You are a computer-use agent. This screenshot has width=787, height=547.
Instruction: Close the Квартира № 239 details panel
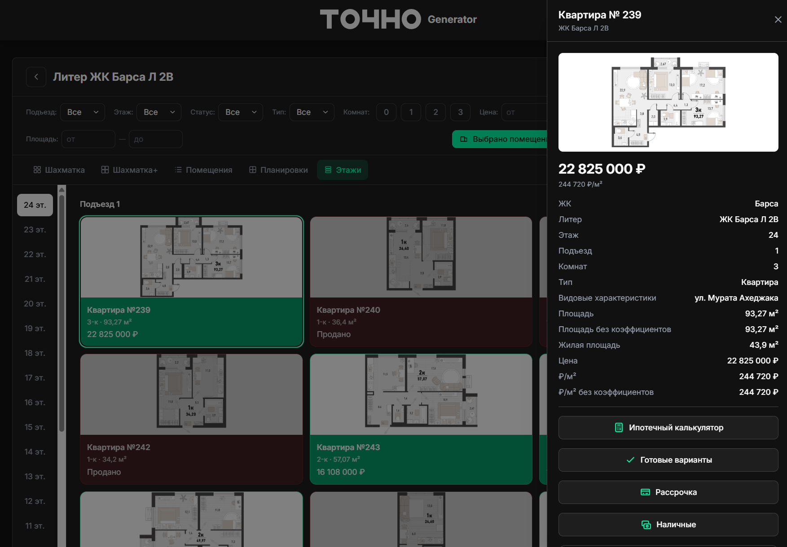pos(778,19)
